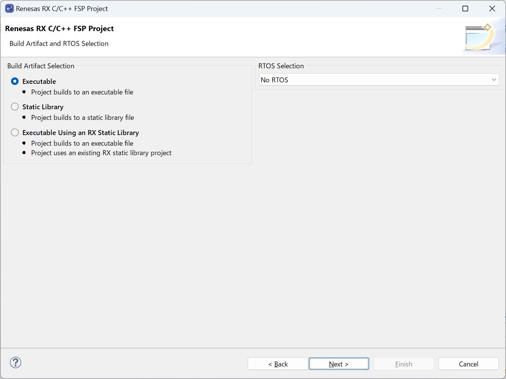
Task: Maximize the project wizard window
Action: click(x=465, y=8)
